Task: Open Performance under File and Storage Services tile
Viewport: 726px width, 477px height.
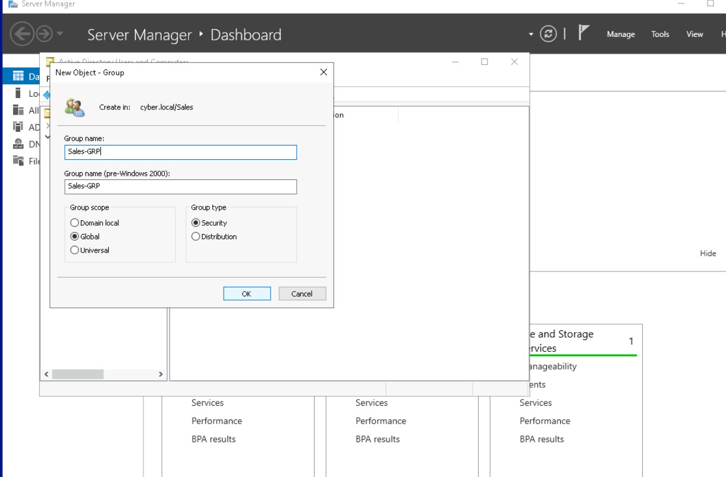Action: [545, 421]
